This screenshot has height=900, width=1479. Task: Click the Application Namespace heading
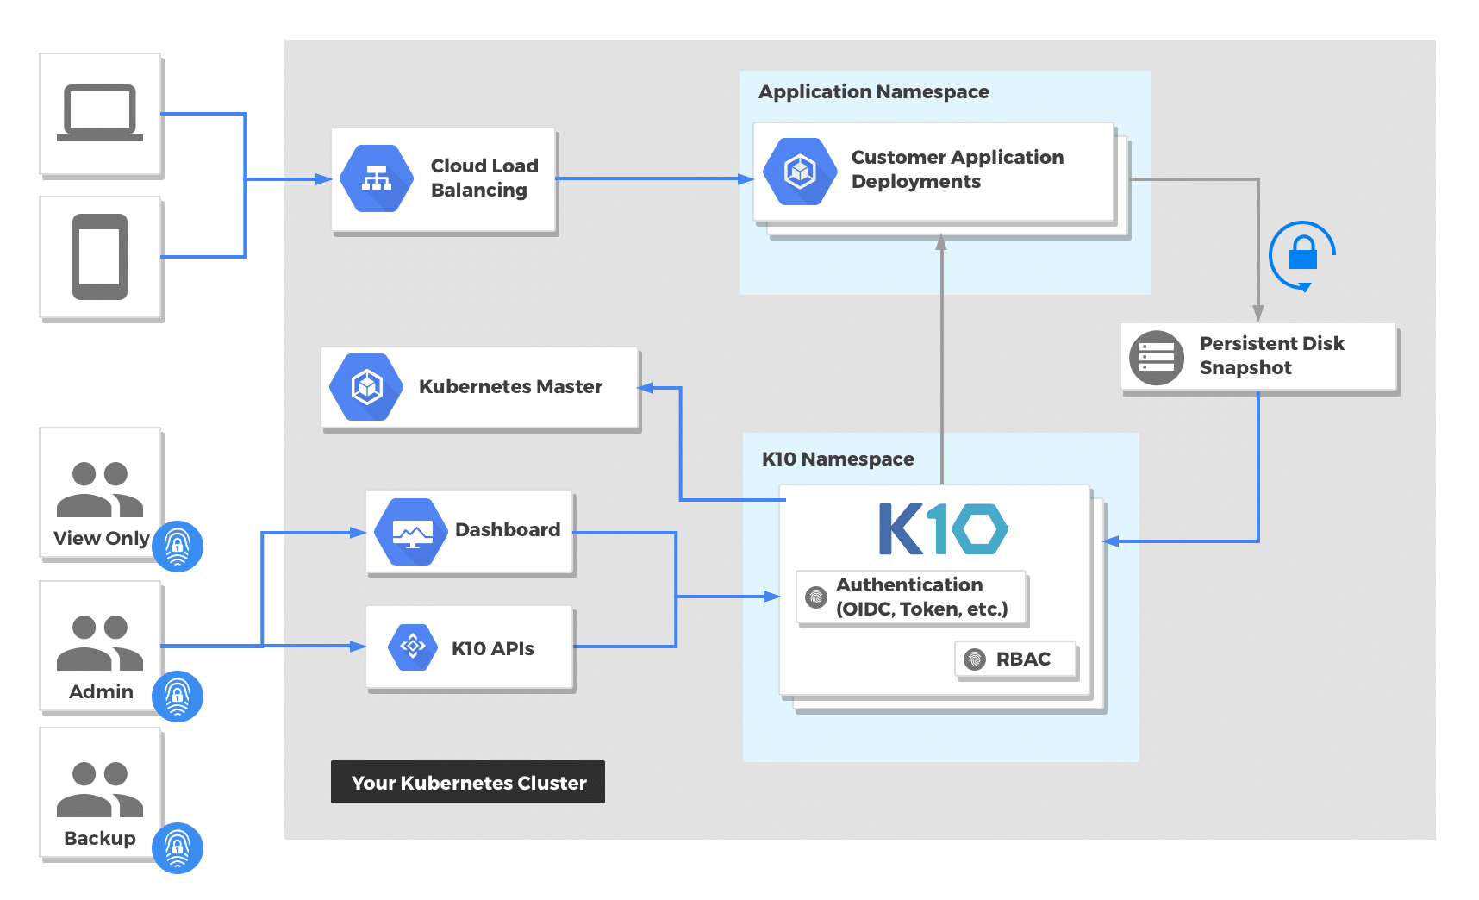point(874,91)
